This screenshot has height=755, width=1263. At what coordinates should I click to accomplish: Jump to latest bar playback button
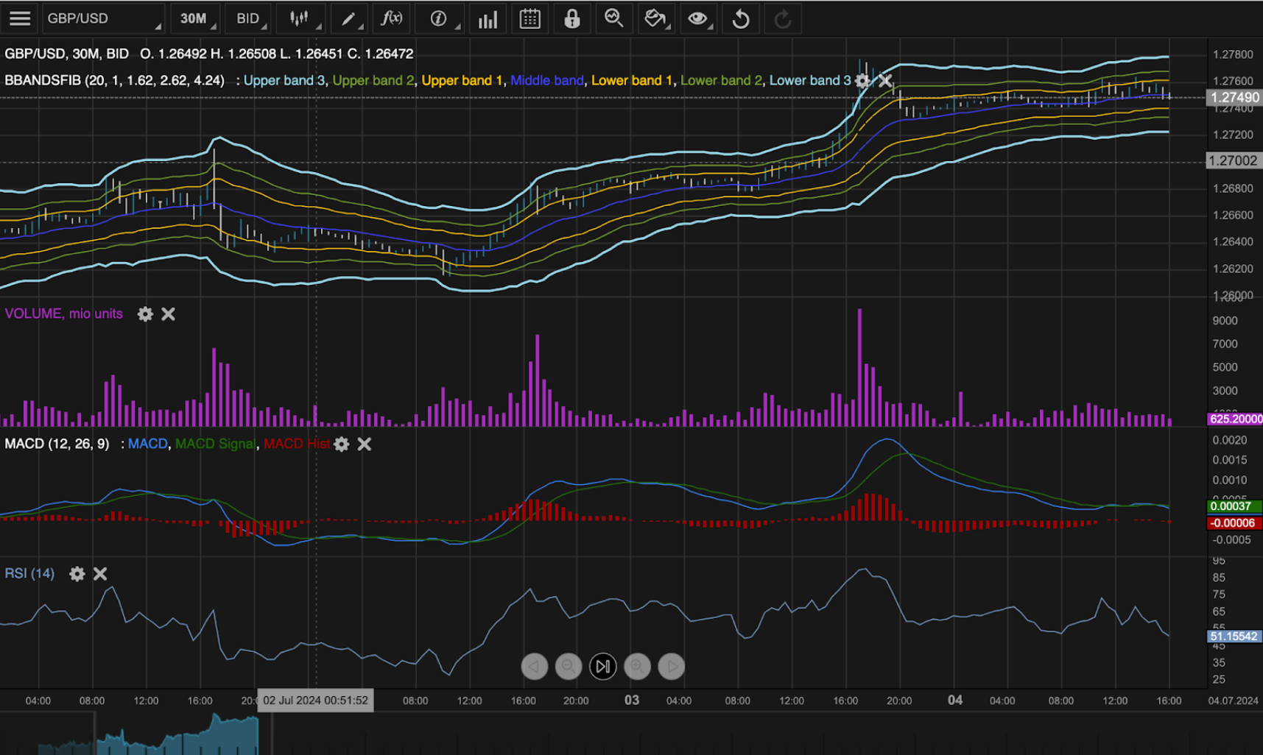click(x=602, y=667)
